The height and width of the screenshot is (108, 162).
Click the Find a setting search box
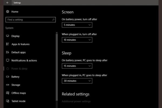pos(28,20)
